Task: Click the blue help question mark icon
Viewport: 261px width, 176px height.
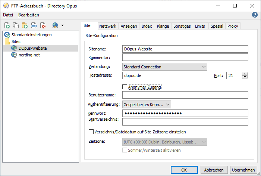Action: (255, 15)
